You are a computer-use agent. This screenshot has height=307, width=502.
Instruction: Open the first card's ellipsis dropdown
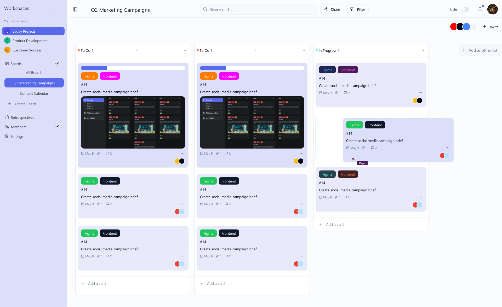[x=182, y=153]
